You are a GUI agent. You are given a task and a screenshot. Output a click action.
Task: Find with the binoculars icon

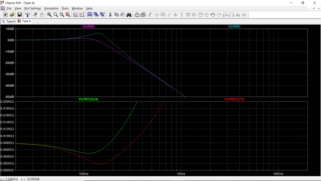pos(129,15)
